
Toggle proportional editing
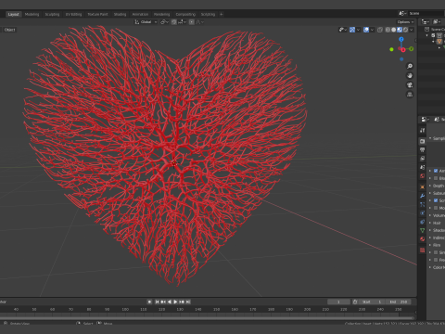tap(192, 22)
